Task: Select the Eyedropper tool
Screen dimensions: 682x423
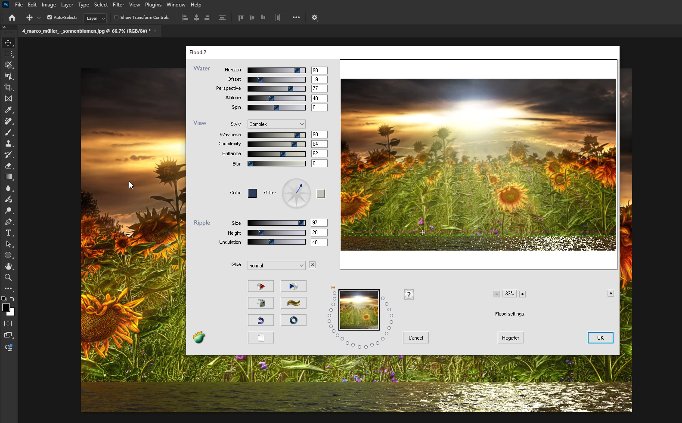Action: click(x=8, y=110)
